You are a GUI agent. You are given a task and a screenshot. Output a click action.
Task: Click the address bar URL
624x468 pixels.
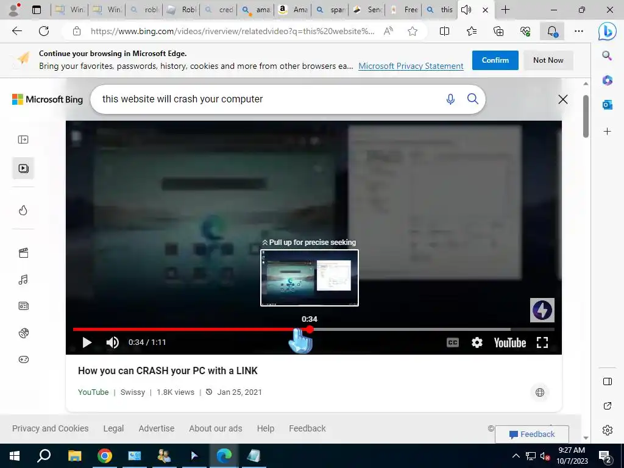pyautogui.click(x=232, y=31)
